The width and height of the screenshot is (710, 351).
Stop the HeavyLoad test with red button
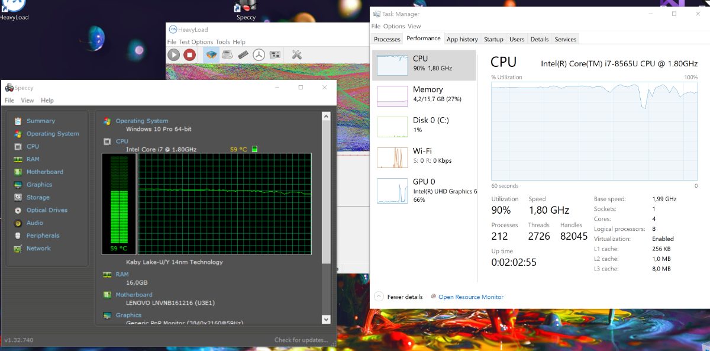[189, 55]
